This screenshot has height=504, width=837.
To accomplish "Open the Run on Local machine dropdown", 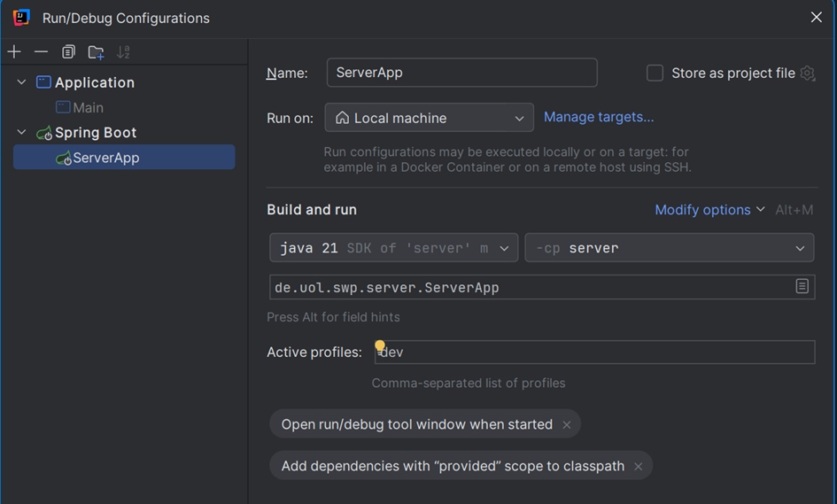I will tap(429, 118).
